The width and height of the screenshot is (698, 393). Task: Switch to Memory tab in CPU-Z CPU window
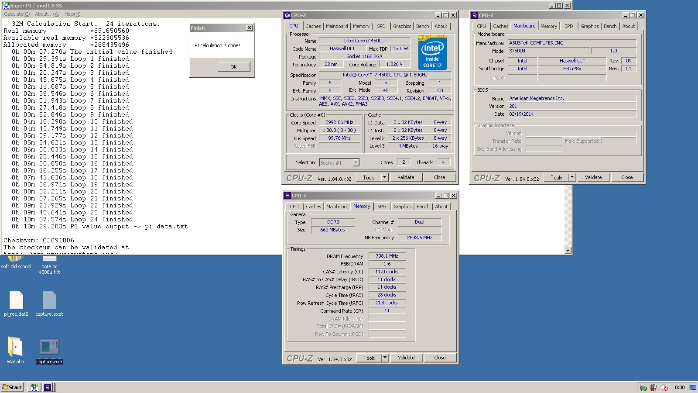click(361, 26)
